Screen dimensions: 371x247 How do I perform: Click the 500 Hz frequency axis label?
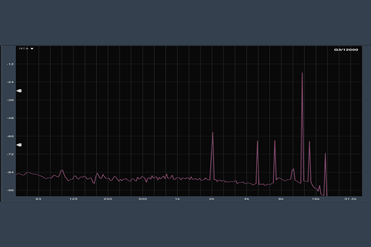143,199
